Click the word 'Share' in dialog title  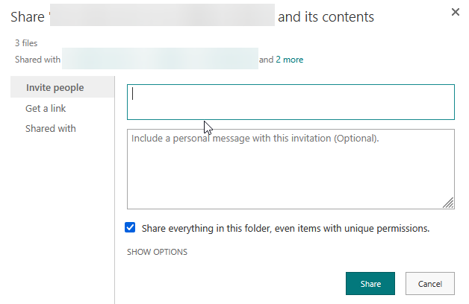tap(27, 16)
